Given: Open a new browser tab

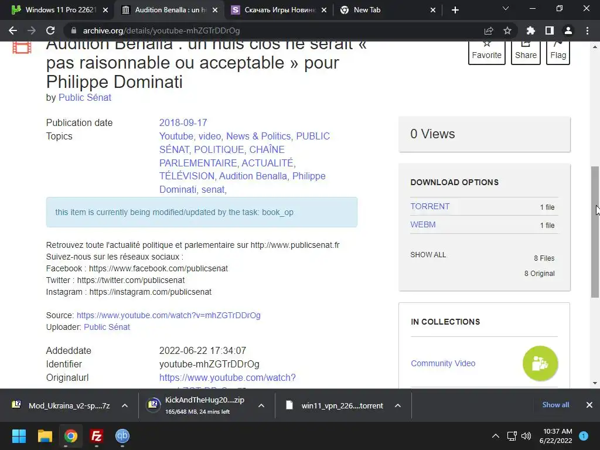Looking at the screenshot, I should click(x=455, y=10).
